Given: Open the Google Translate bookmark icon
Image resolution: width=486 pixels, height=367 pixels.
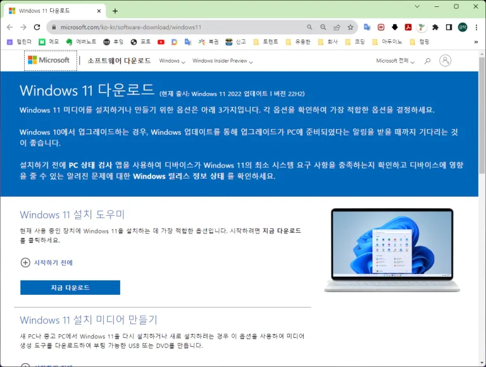Looking at the screenshot, I should (x=188, y=42).
